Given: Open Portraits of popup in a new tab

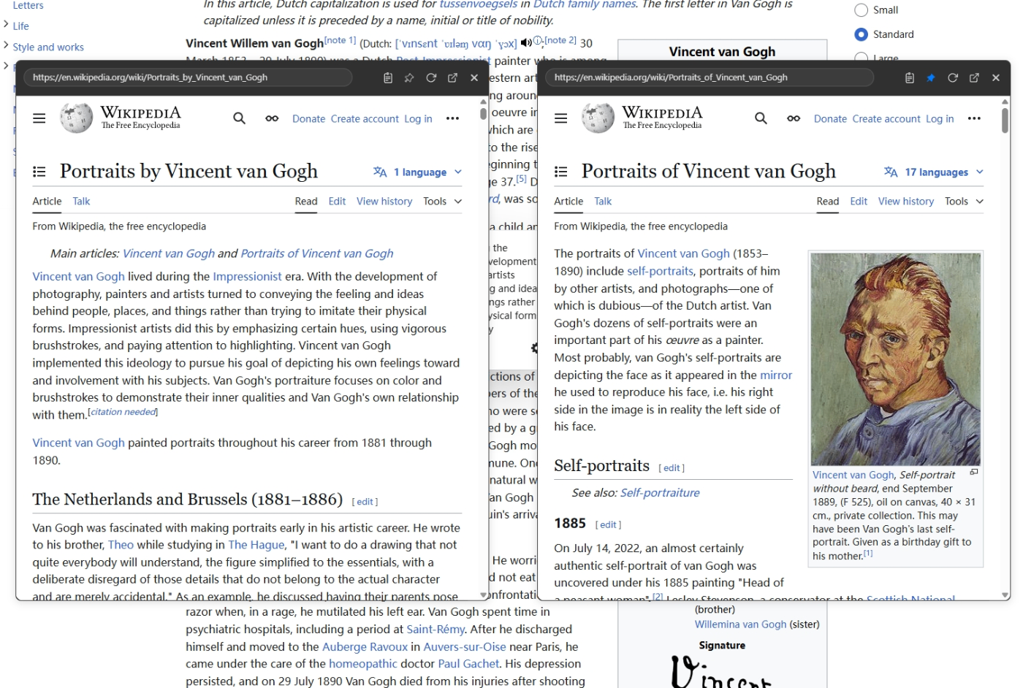Looking at the screenshot, I should click(974, 77).
